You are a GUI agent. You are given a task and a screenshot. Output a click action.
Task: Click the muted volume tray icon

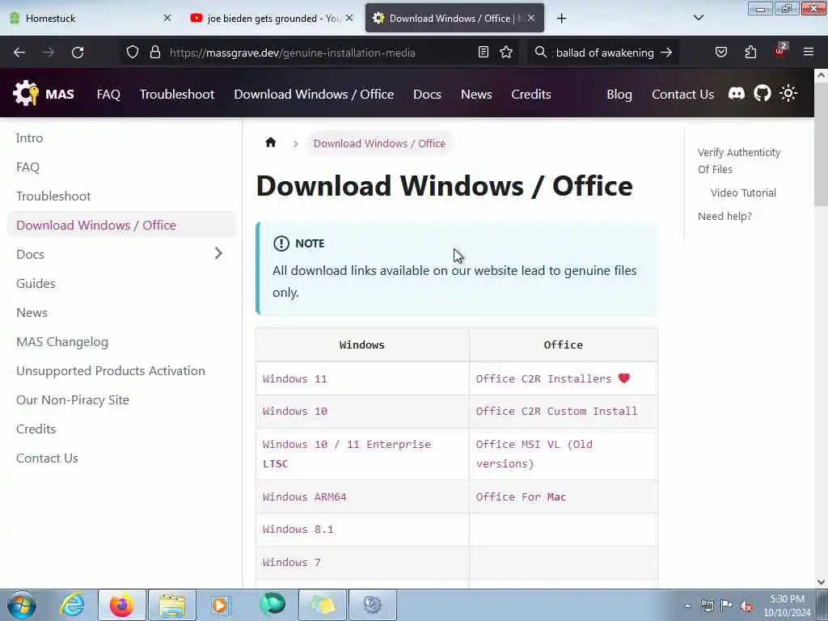pyautogui.click(x=746, y=606)
